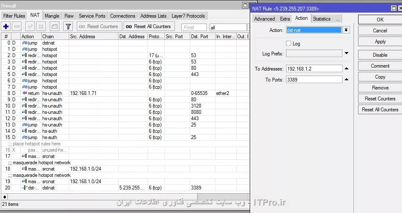Open the filter funnel icon
Image resolution: width=402 pixels, height=213 pixels.
point(68,26)
